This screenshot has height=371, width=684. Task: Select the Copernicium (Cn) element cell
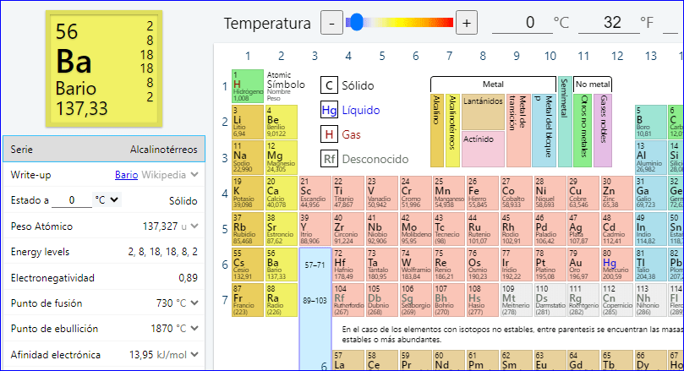[x=617, y=300]
